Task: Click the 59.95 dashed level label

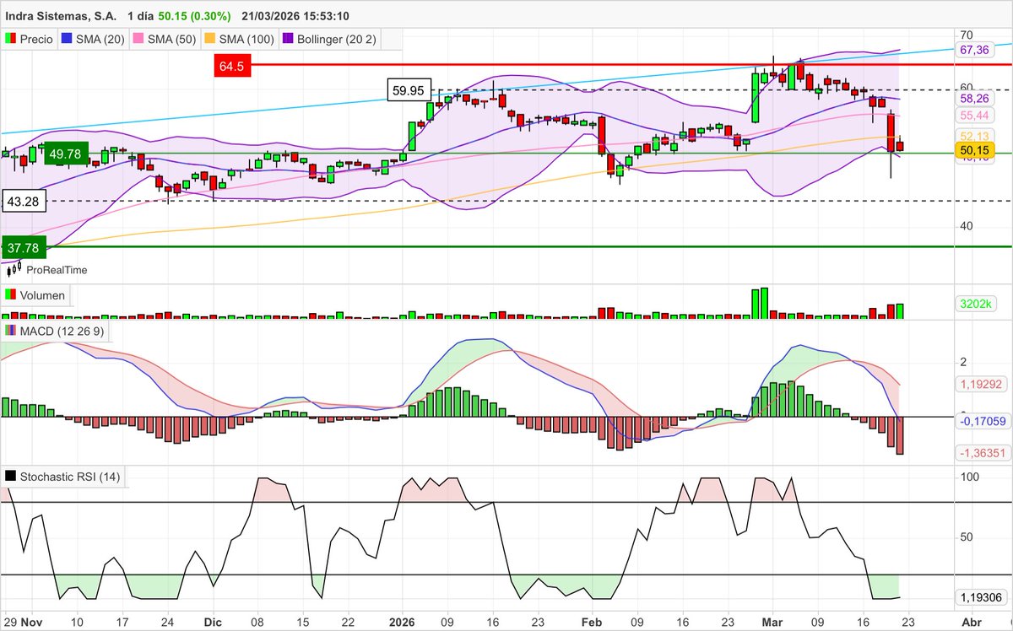Action: (409, 89)
